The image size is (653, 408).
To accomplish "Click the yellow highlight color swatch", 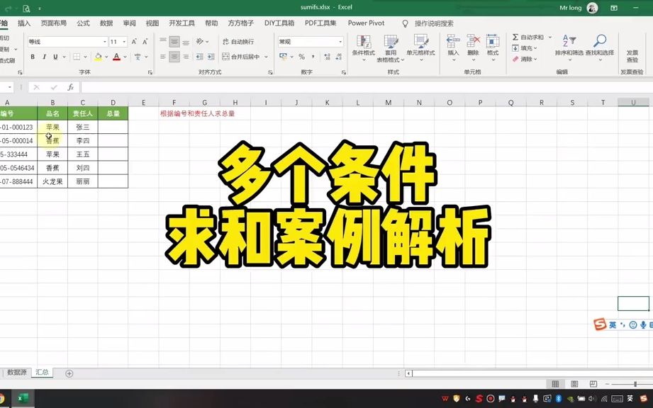I will (98, 59).
